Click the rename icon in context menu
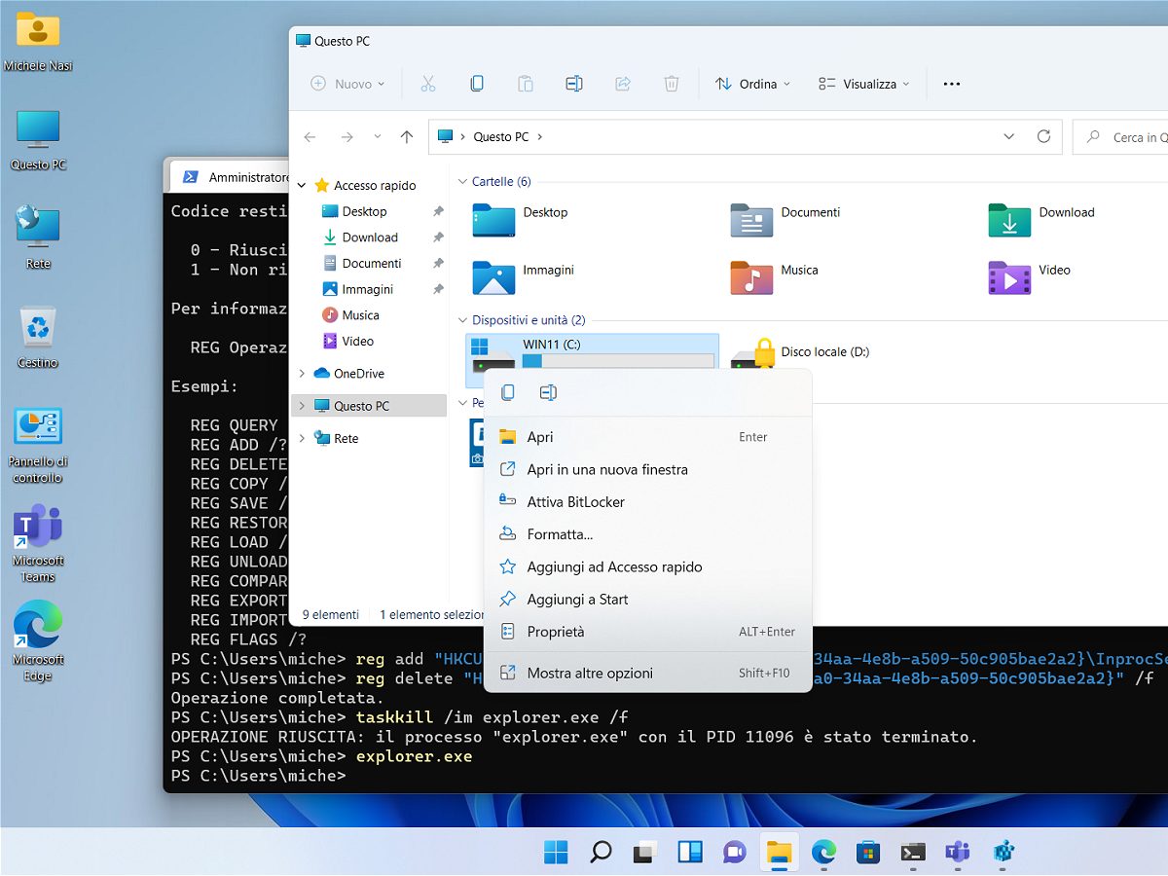 [x=548, y=392]
